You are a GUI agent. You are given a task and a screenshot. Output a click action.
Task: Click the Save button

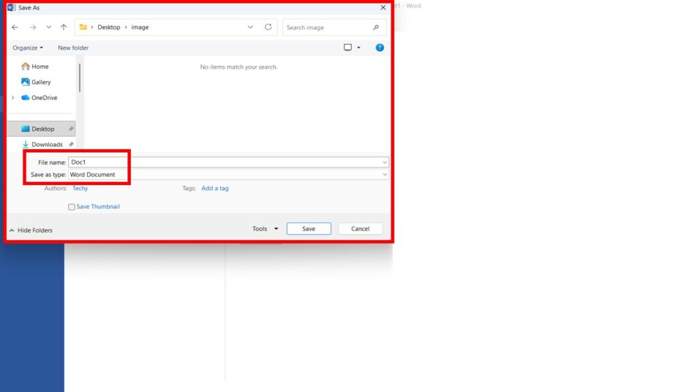[309, 229]
